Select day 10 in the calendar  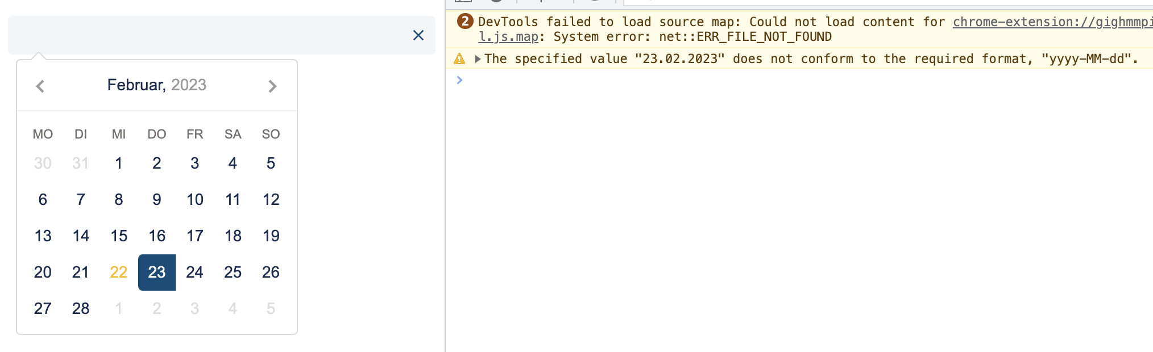[x=195, y=200]
